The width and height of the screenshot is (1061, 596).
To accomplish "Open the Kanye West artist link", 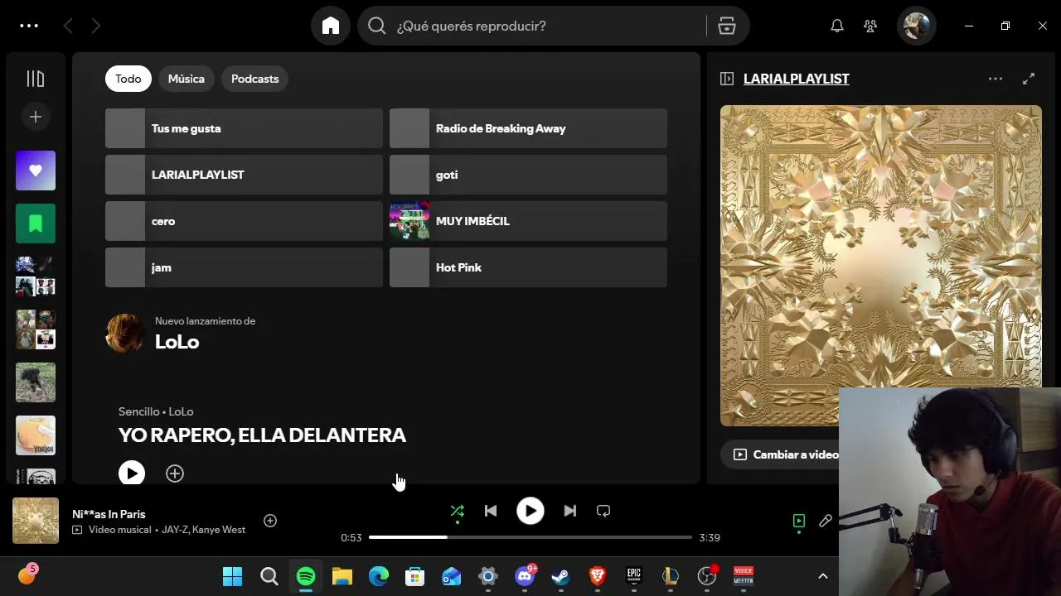I will [x=219, y=530].
